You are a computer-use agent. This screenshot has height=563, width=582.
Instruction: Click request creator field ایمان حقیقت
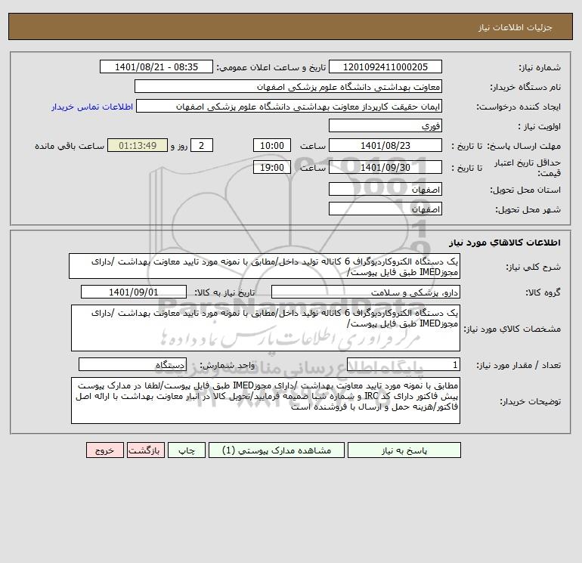[x=289, y=106]
